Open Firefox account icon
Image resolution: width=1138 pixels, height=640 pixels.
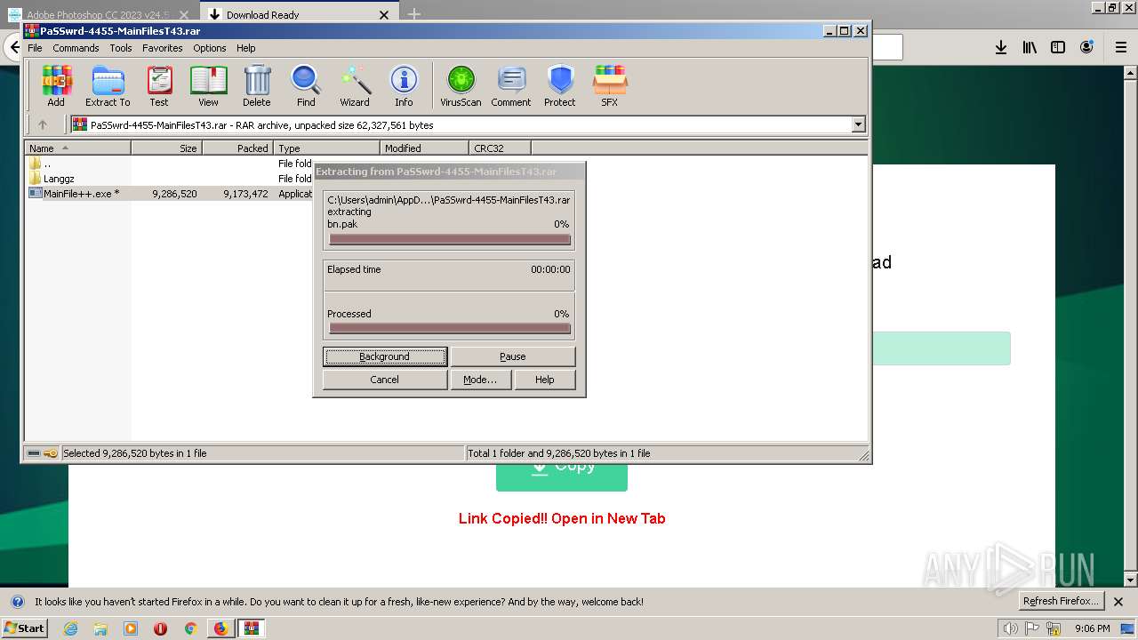1086,48
